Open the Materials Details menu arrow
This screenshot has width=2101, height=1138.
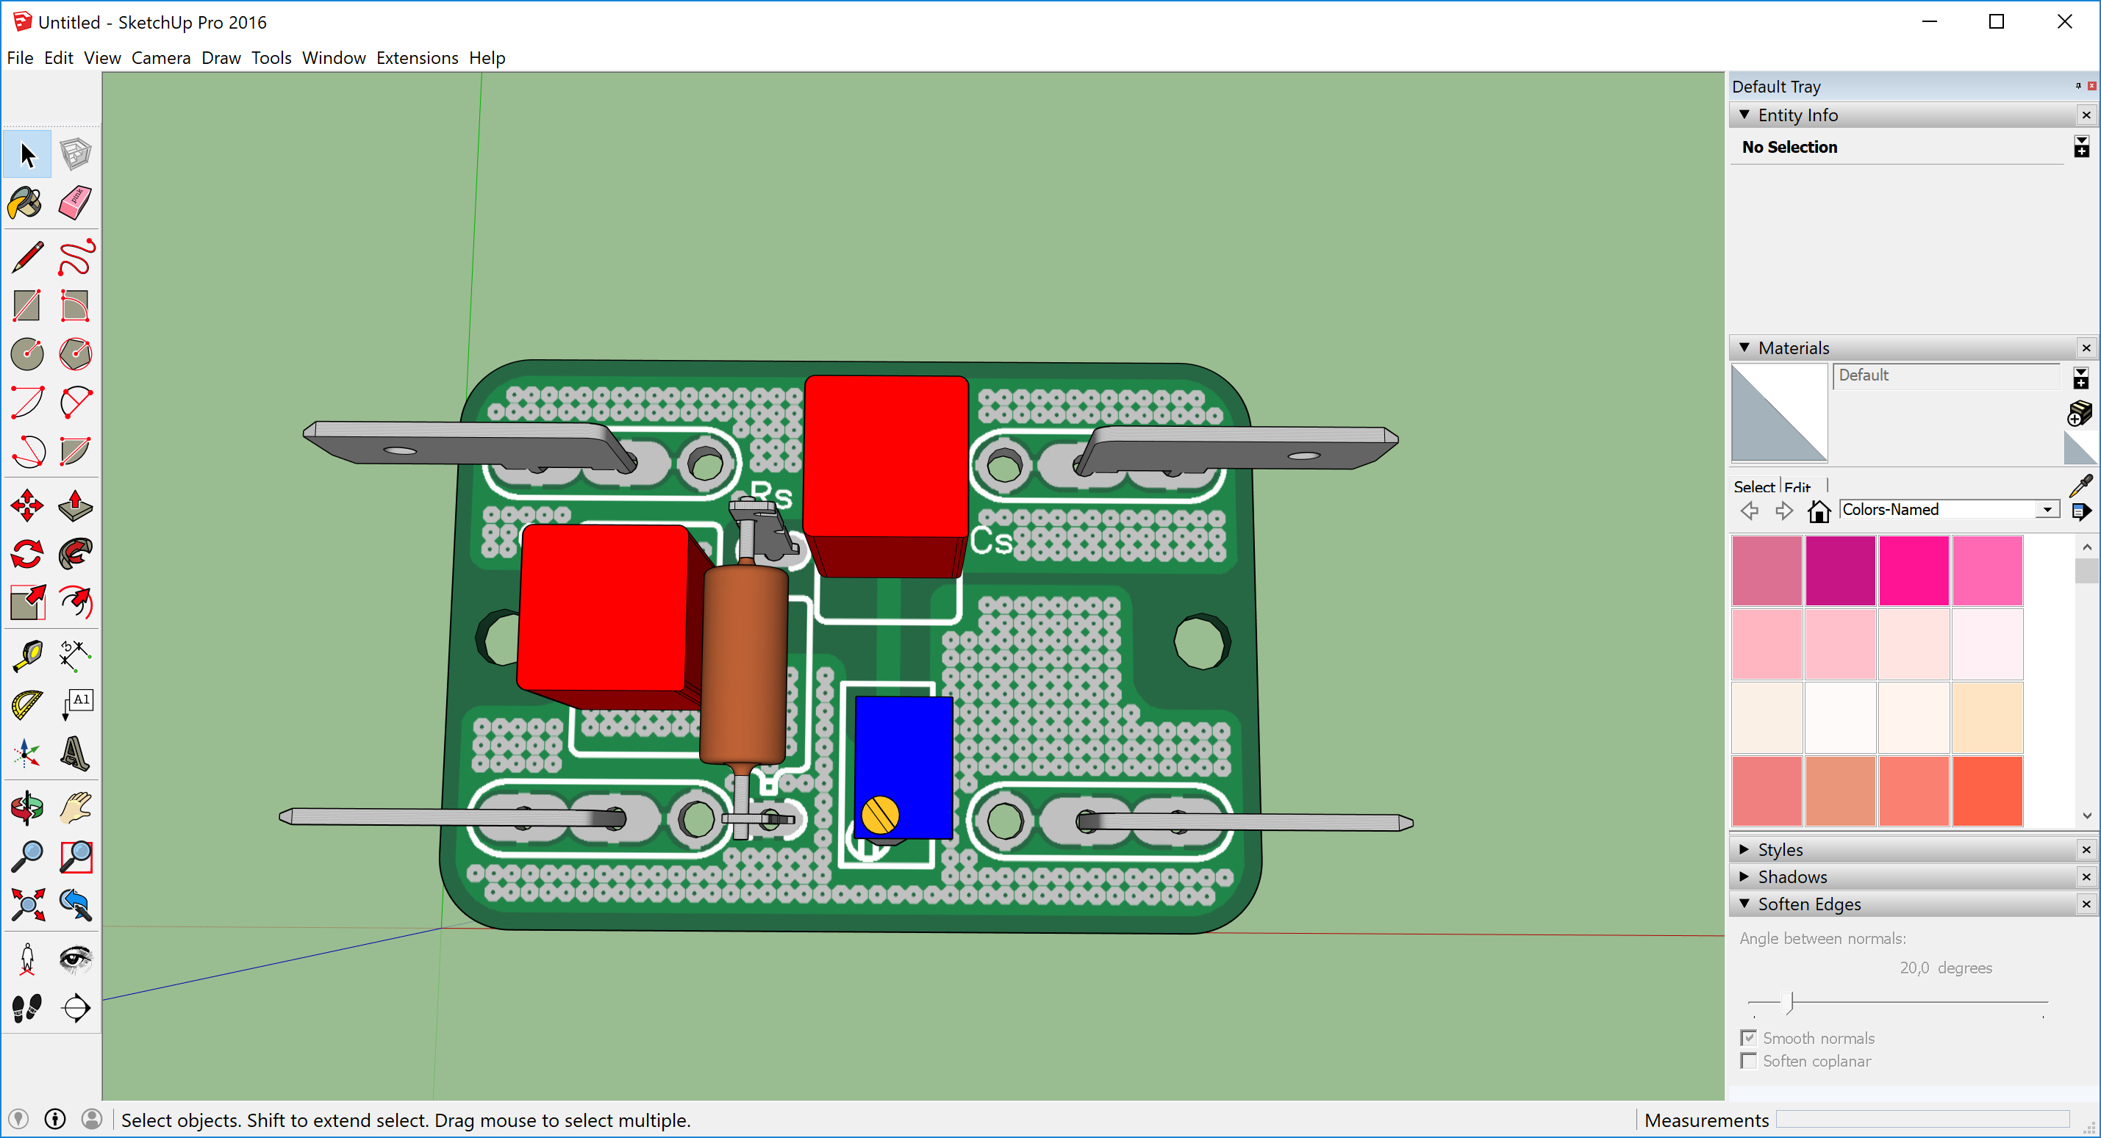click(2080, 511)
